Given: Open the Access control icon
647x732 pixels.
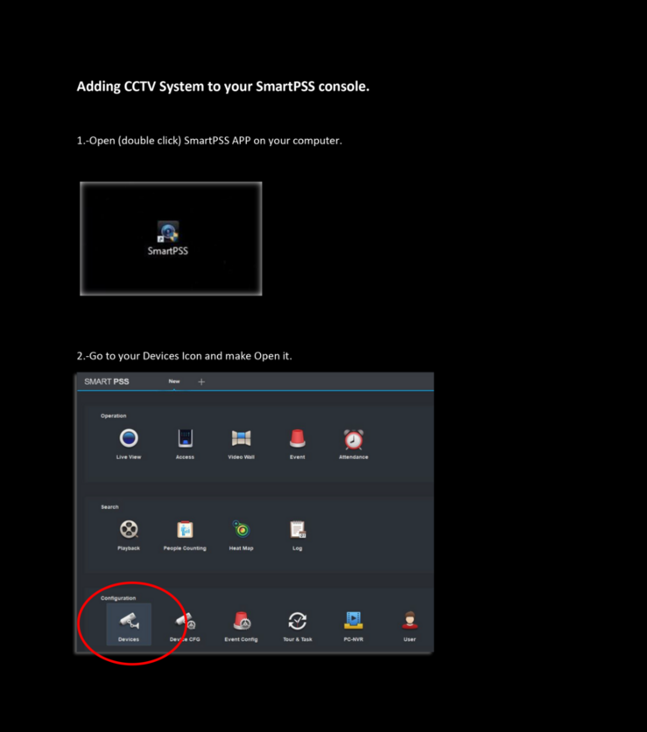Looking at the screenshot, I should [x=185, y=438].
